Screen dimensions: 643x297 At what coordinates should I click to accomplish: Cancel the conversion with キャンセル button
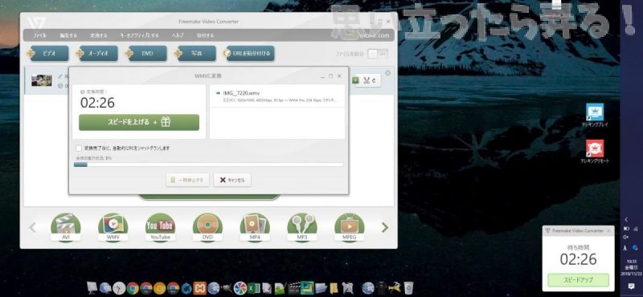[x=232, y=180]
